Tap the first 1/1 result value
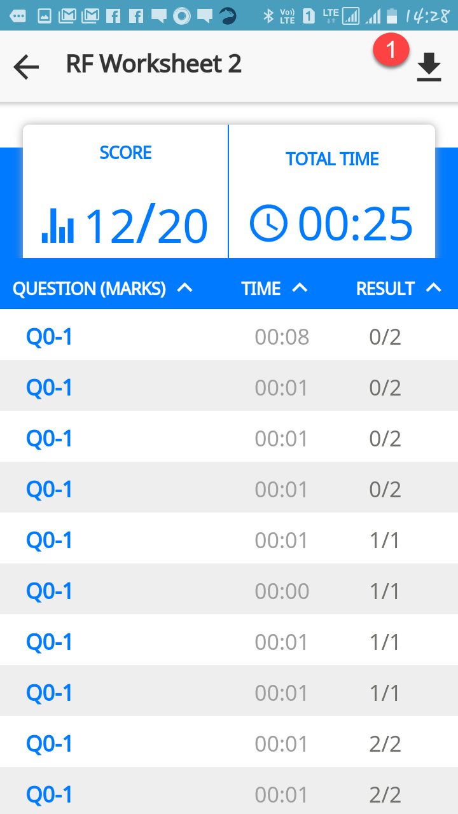458x814 pixels. [385, 540]
